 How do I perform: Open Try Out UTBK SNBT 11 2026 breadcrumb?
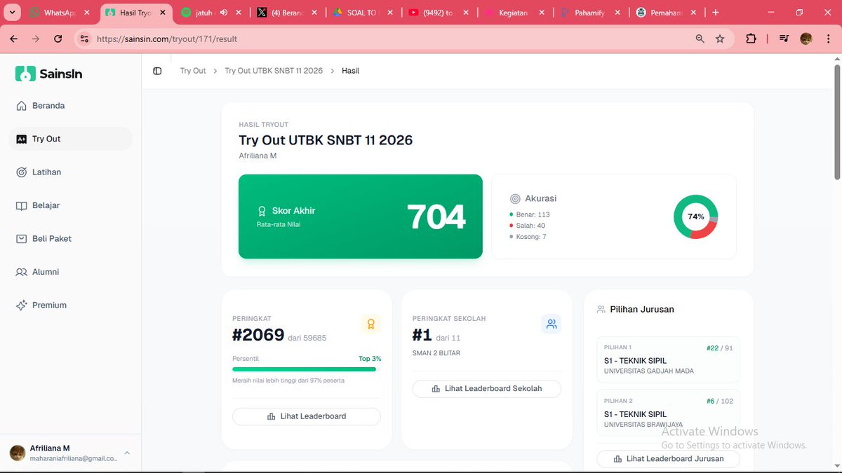(x=274, y=71)
